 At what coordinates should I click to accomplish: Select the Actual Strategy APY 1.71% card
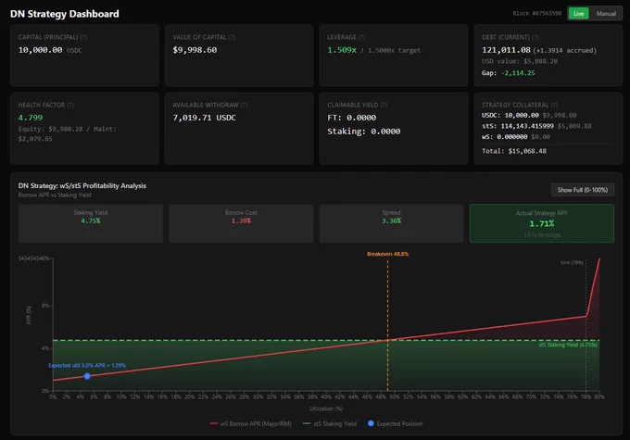click(x=542, y=223)
